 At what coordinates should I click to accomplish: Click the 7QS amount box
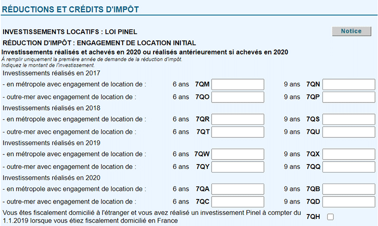(348, 119)
